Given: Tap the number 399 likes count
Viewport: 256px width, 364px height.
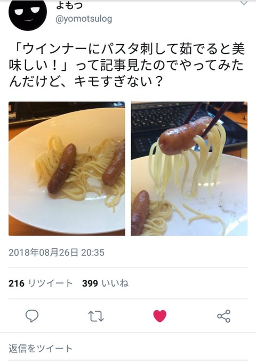Looking at the screenshot, I should tap(90, 283).
